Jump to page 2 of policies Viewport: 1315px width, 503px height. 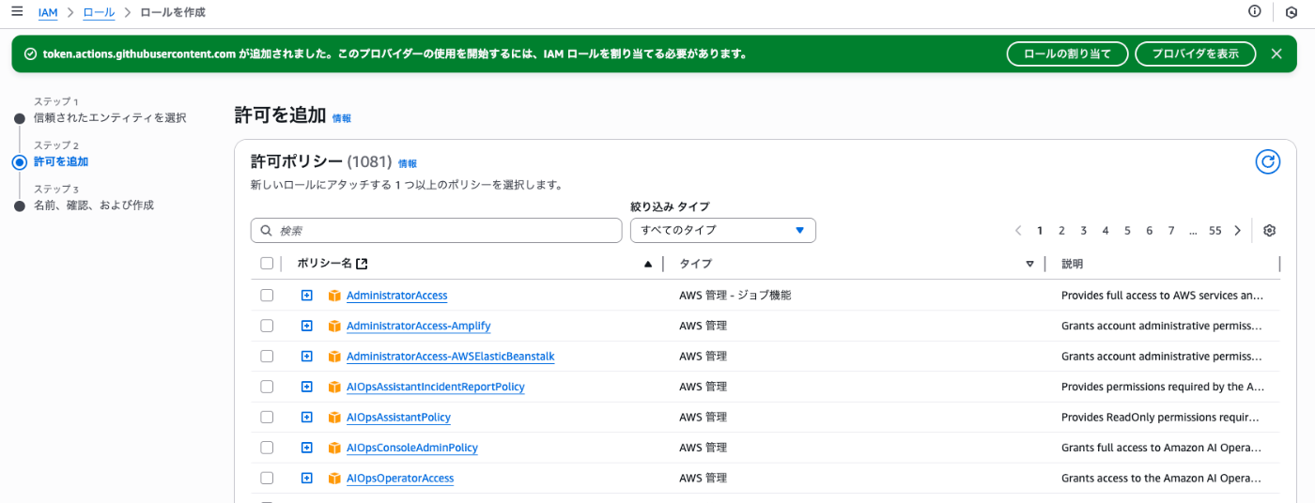(x=1061, y=231)
